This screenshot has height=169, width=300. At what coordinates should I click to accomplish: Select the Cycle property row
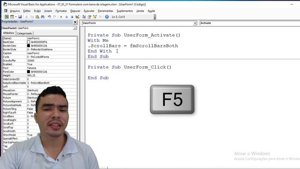click(x=39, y=57)
